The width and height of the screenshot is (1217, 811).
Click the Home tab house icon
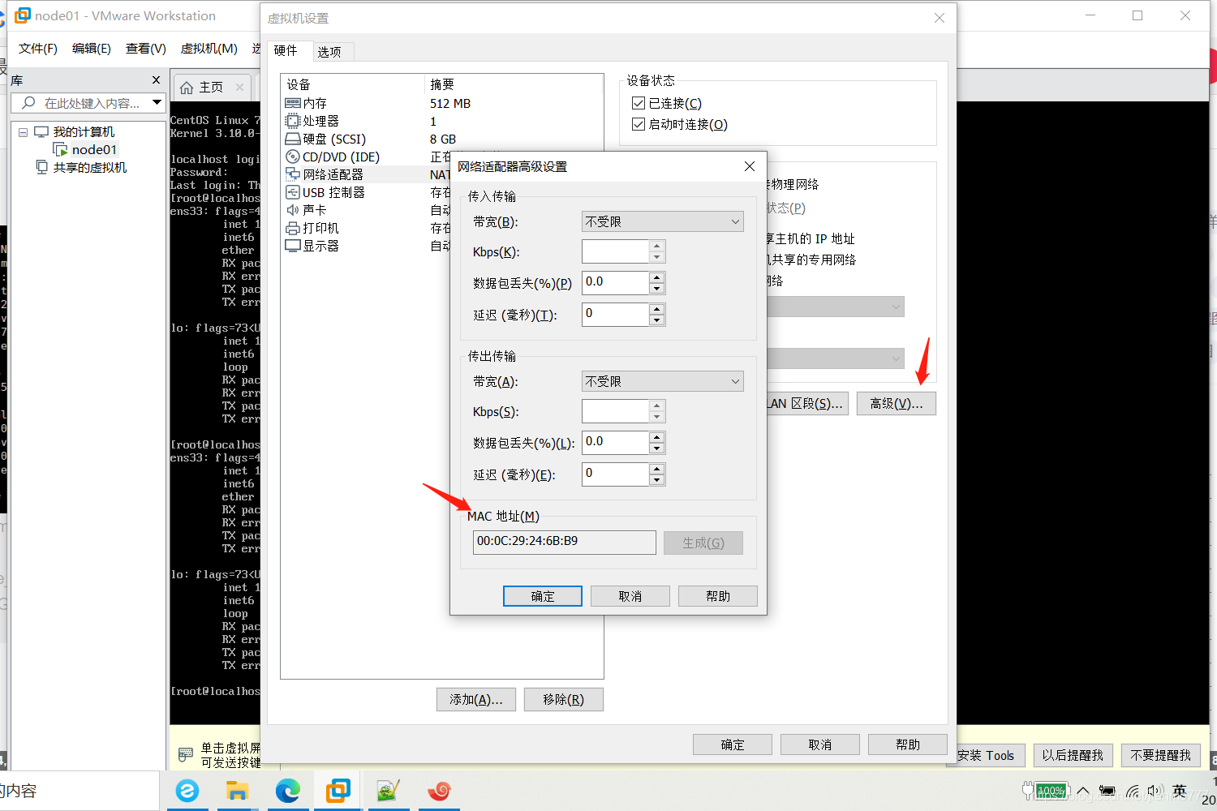pyautogui.click(x=187, y=88)
